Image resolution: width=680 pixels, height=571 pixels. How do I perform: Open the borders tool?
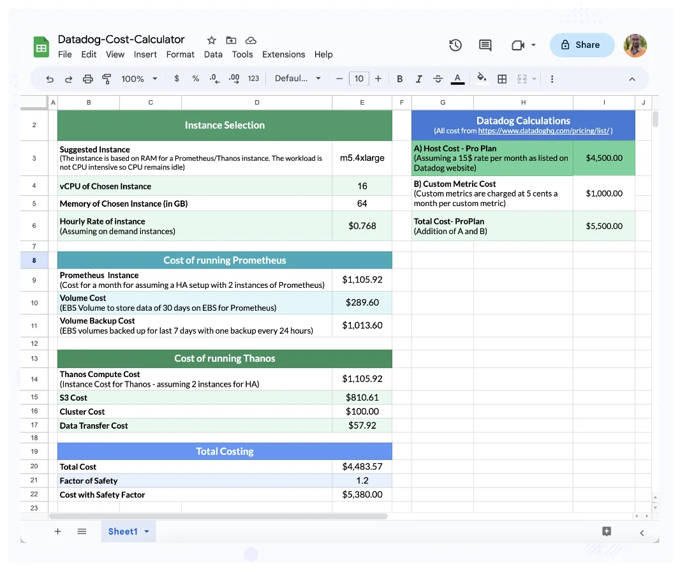502,79
